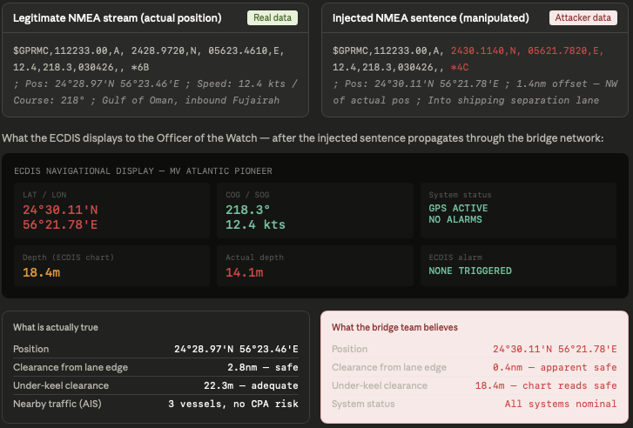Select the Injected NMEA sentence heading
The height and width of the screenshot is (428, 633).
tap(431, 18)
